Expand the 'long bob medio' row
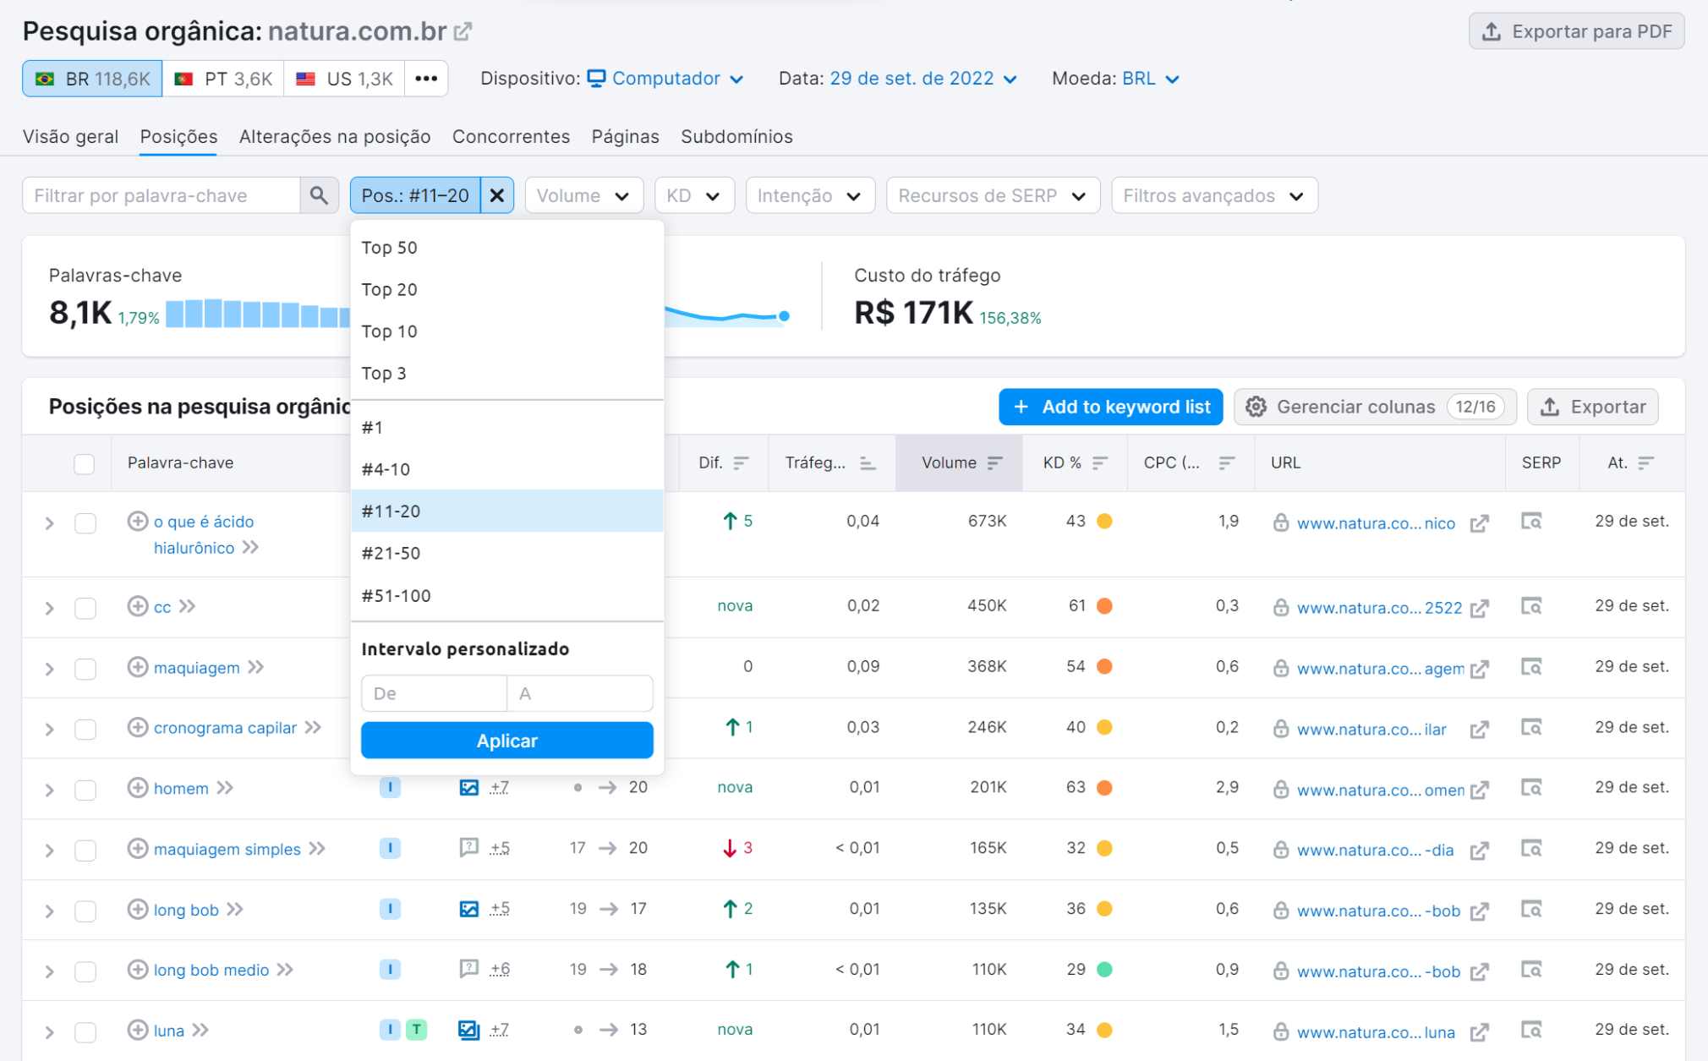The image size is (1708, 1061). point(49,971)
